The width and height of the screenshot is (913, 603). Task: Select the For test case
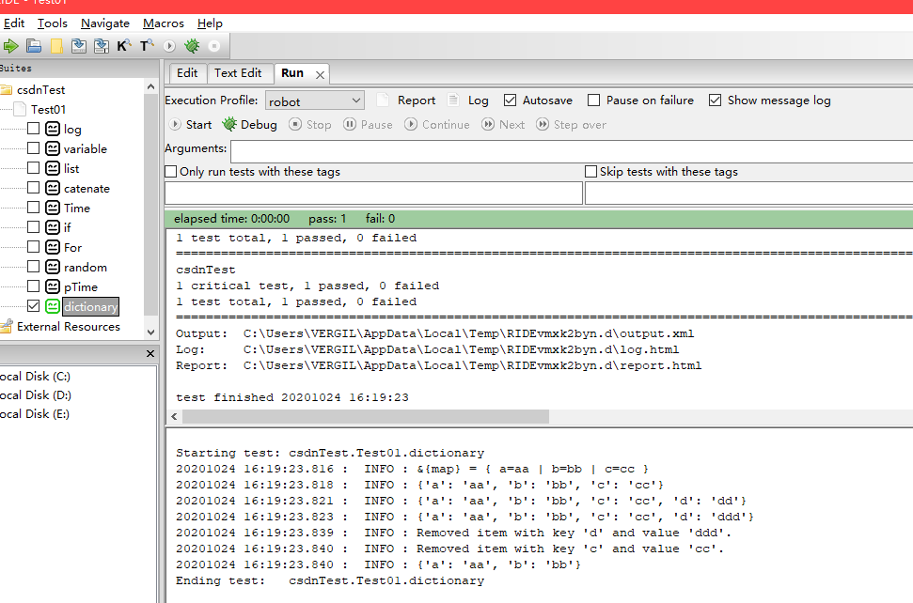(x=72, y=248)
